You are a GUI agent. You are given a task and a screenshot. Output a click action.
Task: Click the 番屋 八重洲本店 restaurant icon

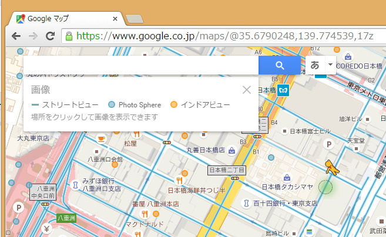145,214
